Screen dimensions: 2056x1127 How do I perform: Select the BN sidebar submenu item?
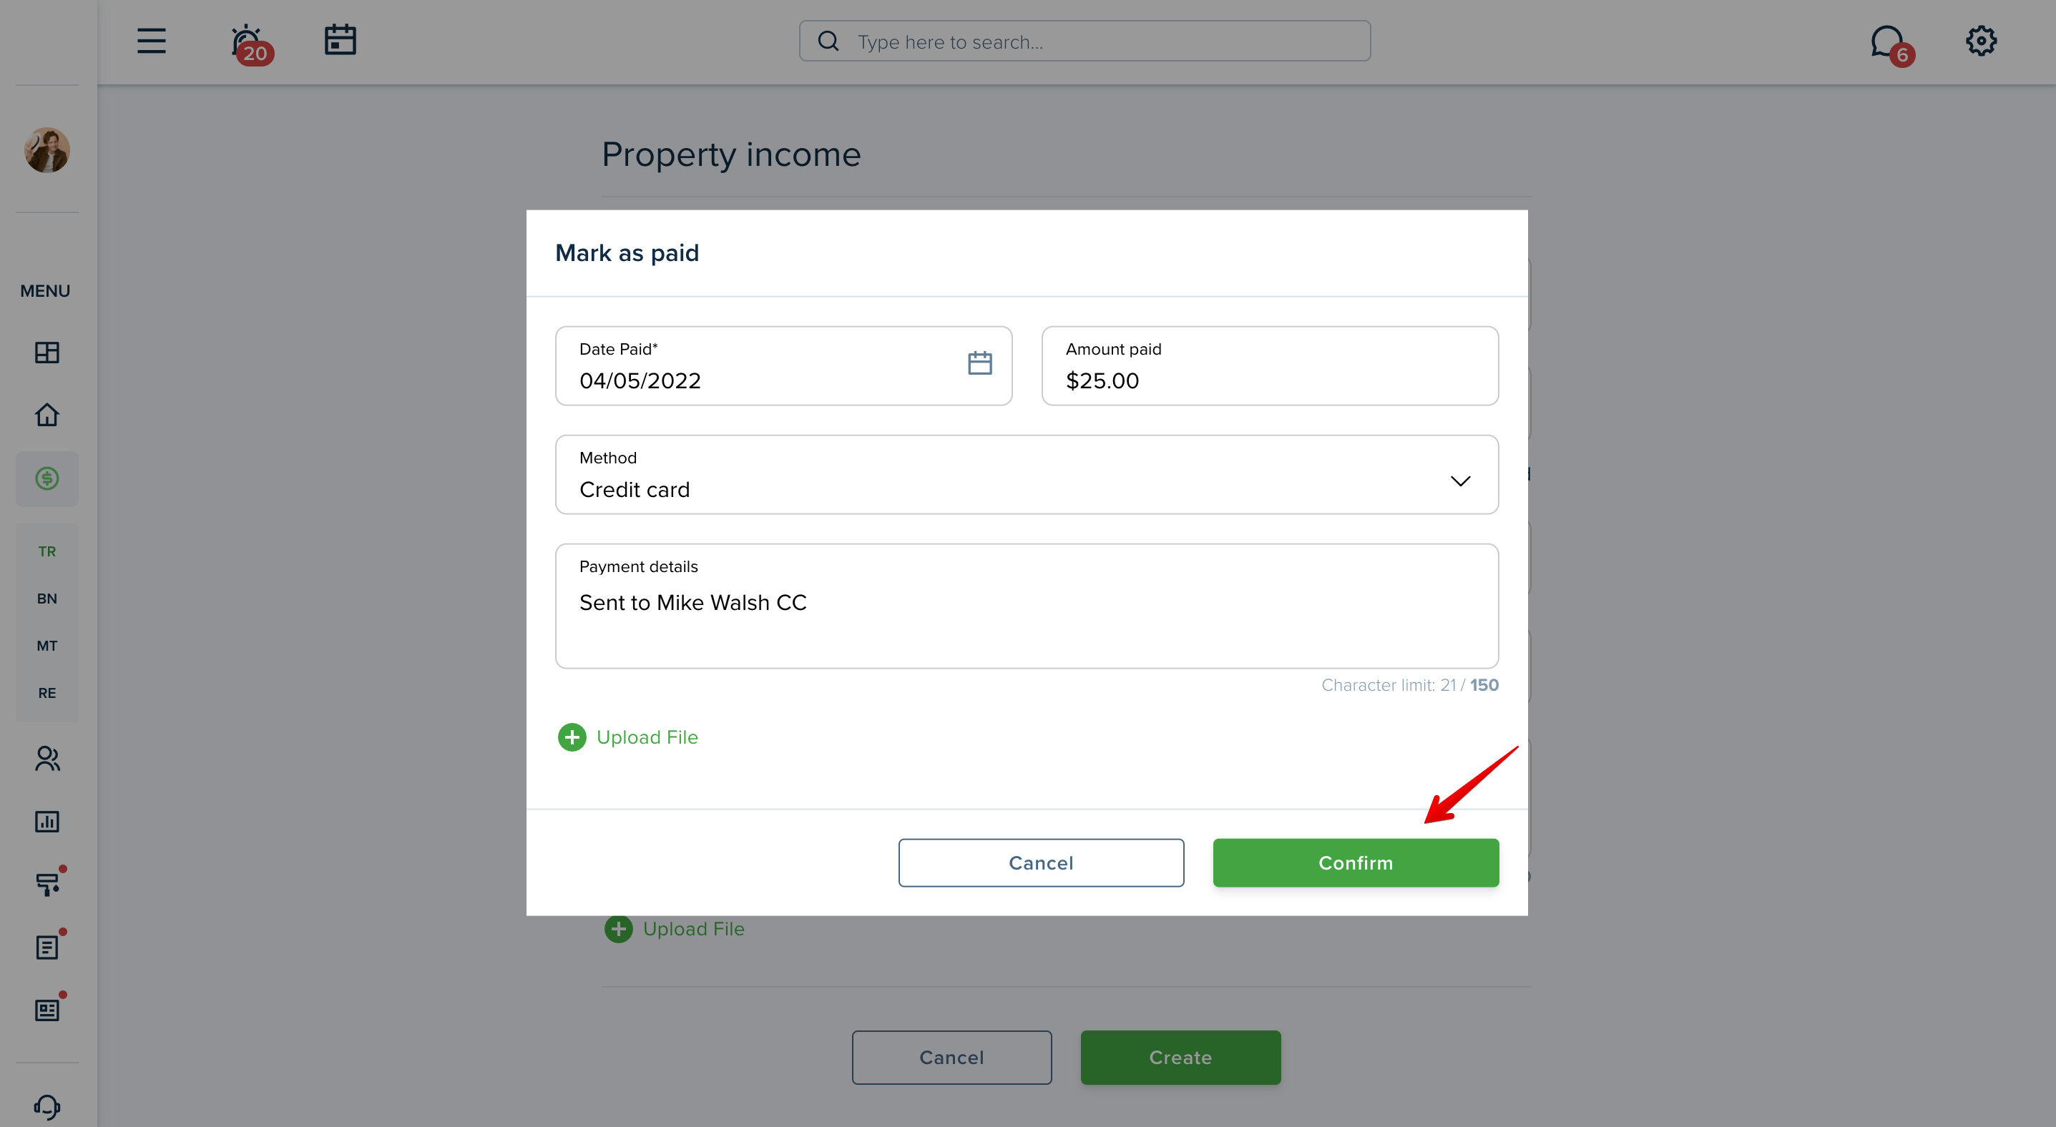pos(47,599)
